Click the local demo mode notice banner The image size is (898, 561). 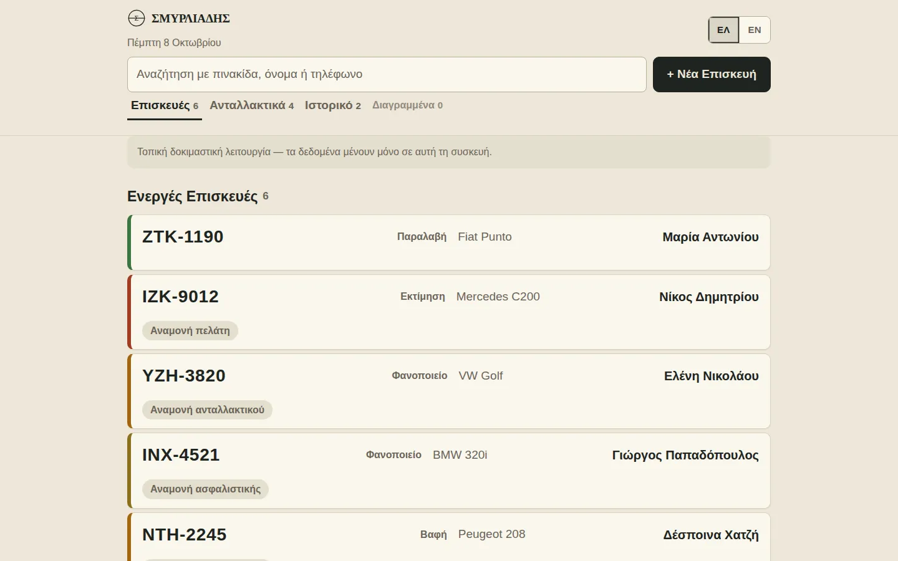[x=449, y=152]
